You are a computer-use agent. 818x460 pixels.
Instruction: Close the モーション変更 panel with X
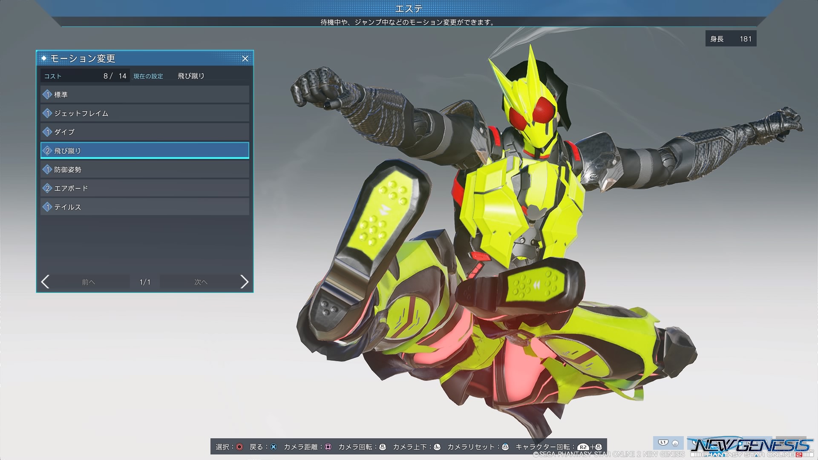coord(245,59)
